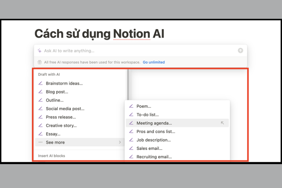282x188 pixels.
Task: Click pencil icon next to Outline
Action: pyautogui.click(x=40, y=100)
